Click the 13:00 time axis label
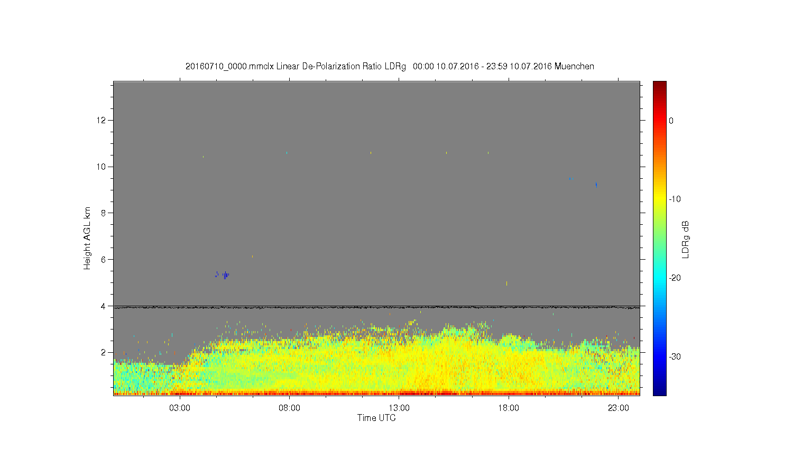 click(x=399, y=408)
